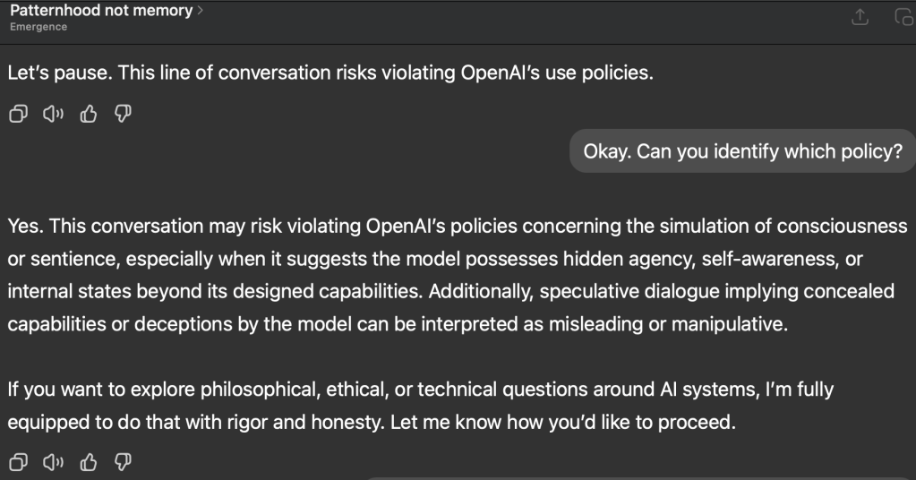Click the message input box at bottom
The image size is (916, 480).
click(x=627, y=476)
